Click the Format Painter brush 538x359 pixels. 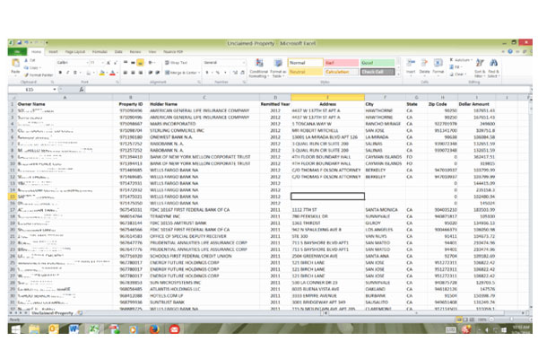pyautogui.click(x=26, y=74)
